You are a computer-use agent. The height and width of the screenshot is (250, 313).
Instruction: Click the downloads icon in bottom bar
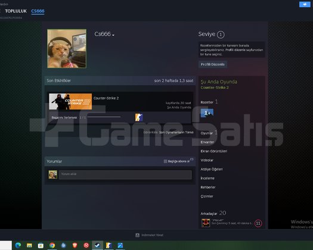[x=137, y=235]
